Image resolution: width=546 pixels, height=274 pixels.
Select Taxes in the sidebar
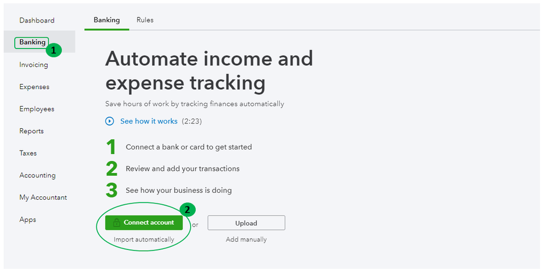[28, 153]
